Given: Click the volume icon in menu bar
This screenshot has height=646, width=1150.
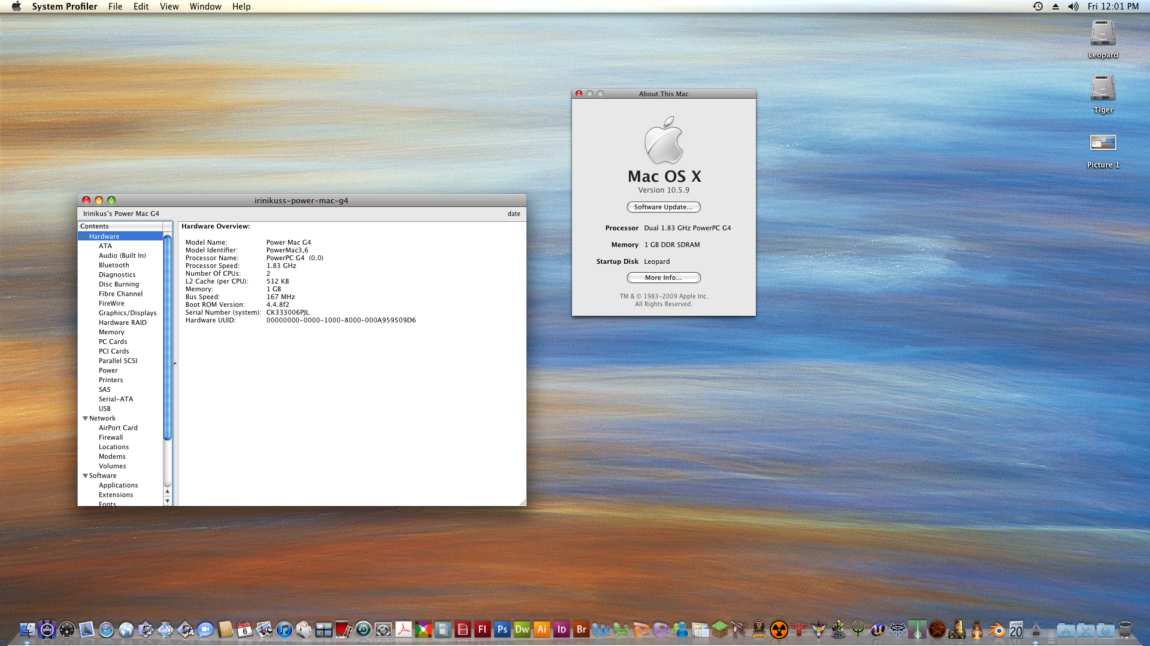Looking at the screenshot, I should 1073,7.
